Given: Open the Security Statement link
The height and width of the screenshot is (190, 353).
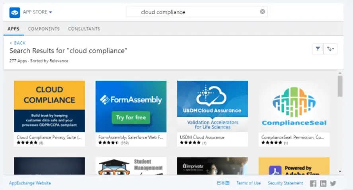Looking at the screenshot, I should 285,183.
